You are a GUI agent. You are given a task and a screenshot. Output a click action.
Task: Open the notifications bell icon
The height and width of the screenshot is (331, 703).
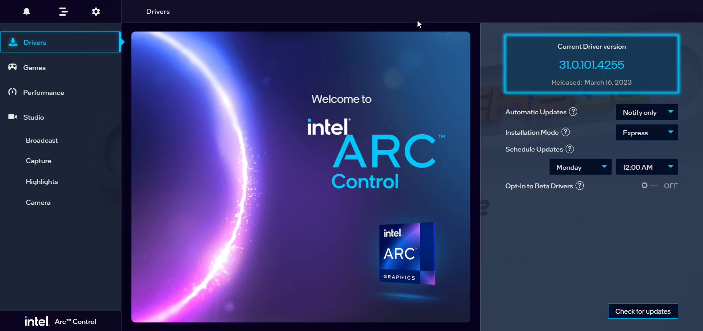click(27, 12)
